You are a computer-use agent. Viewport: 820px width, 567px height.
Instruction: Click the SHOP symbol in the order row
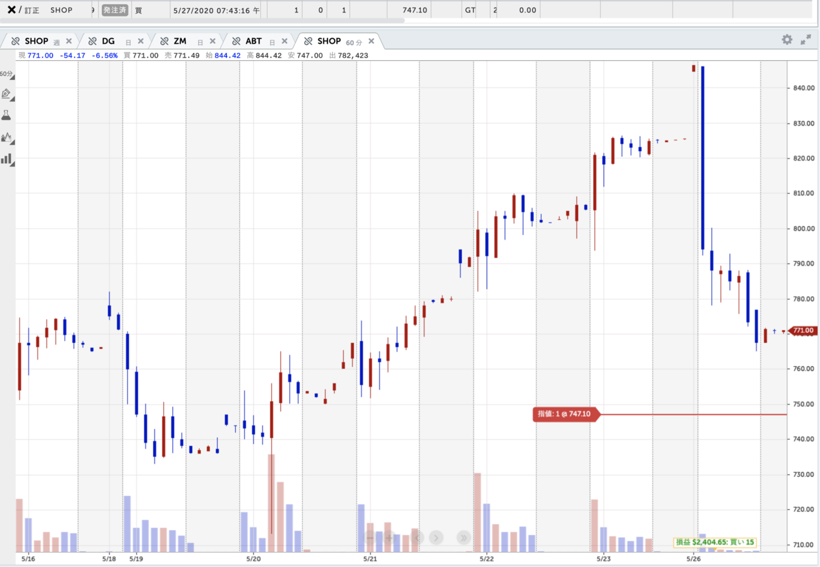61,10
